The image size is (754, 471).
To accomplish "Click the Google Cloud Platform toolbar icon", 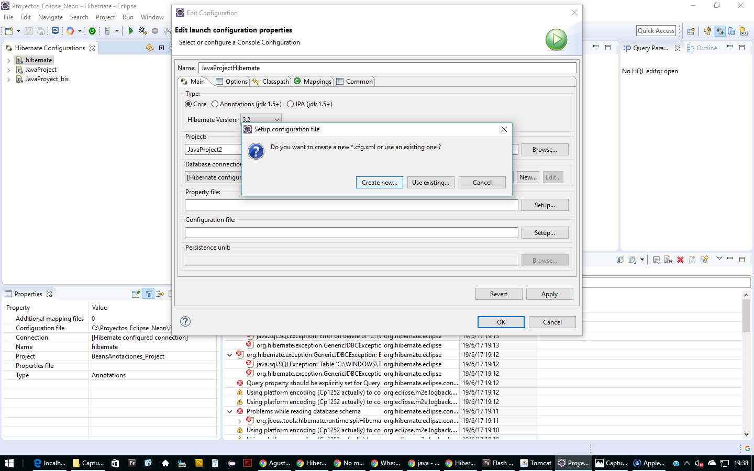I will 70,31.
